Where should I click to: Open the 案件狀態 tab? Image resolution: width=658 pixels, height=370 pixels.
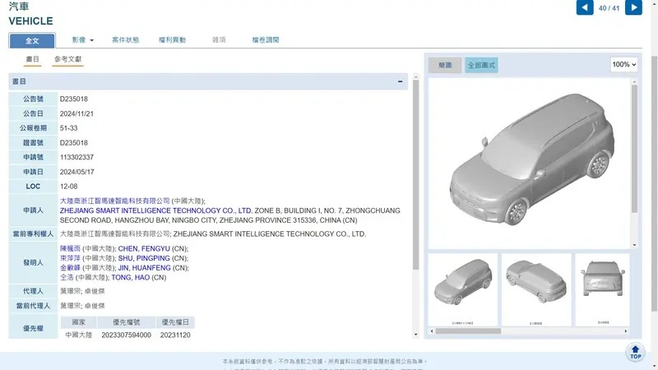click(x=125, y=40)
